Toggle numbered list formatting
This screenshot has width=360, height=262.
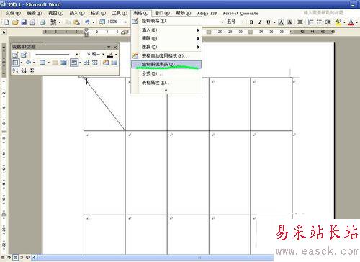tap(311, 22)
